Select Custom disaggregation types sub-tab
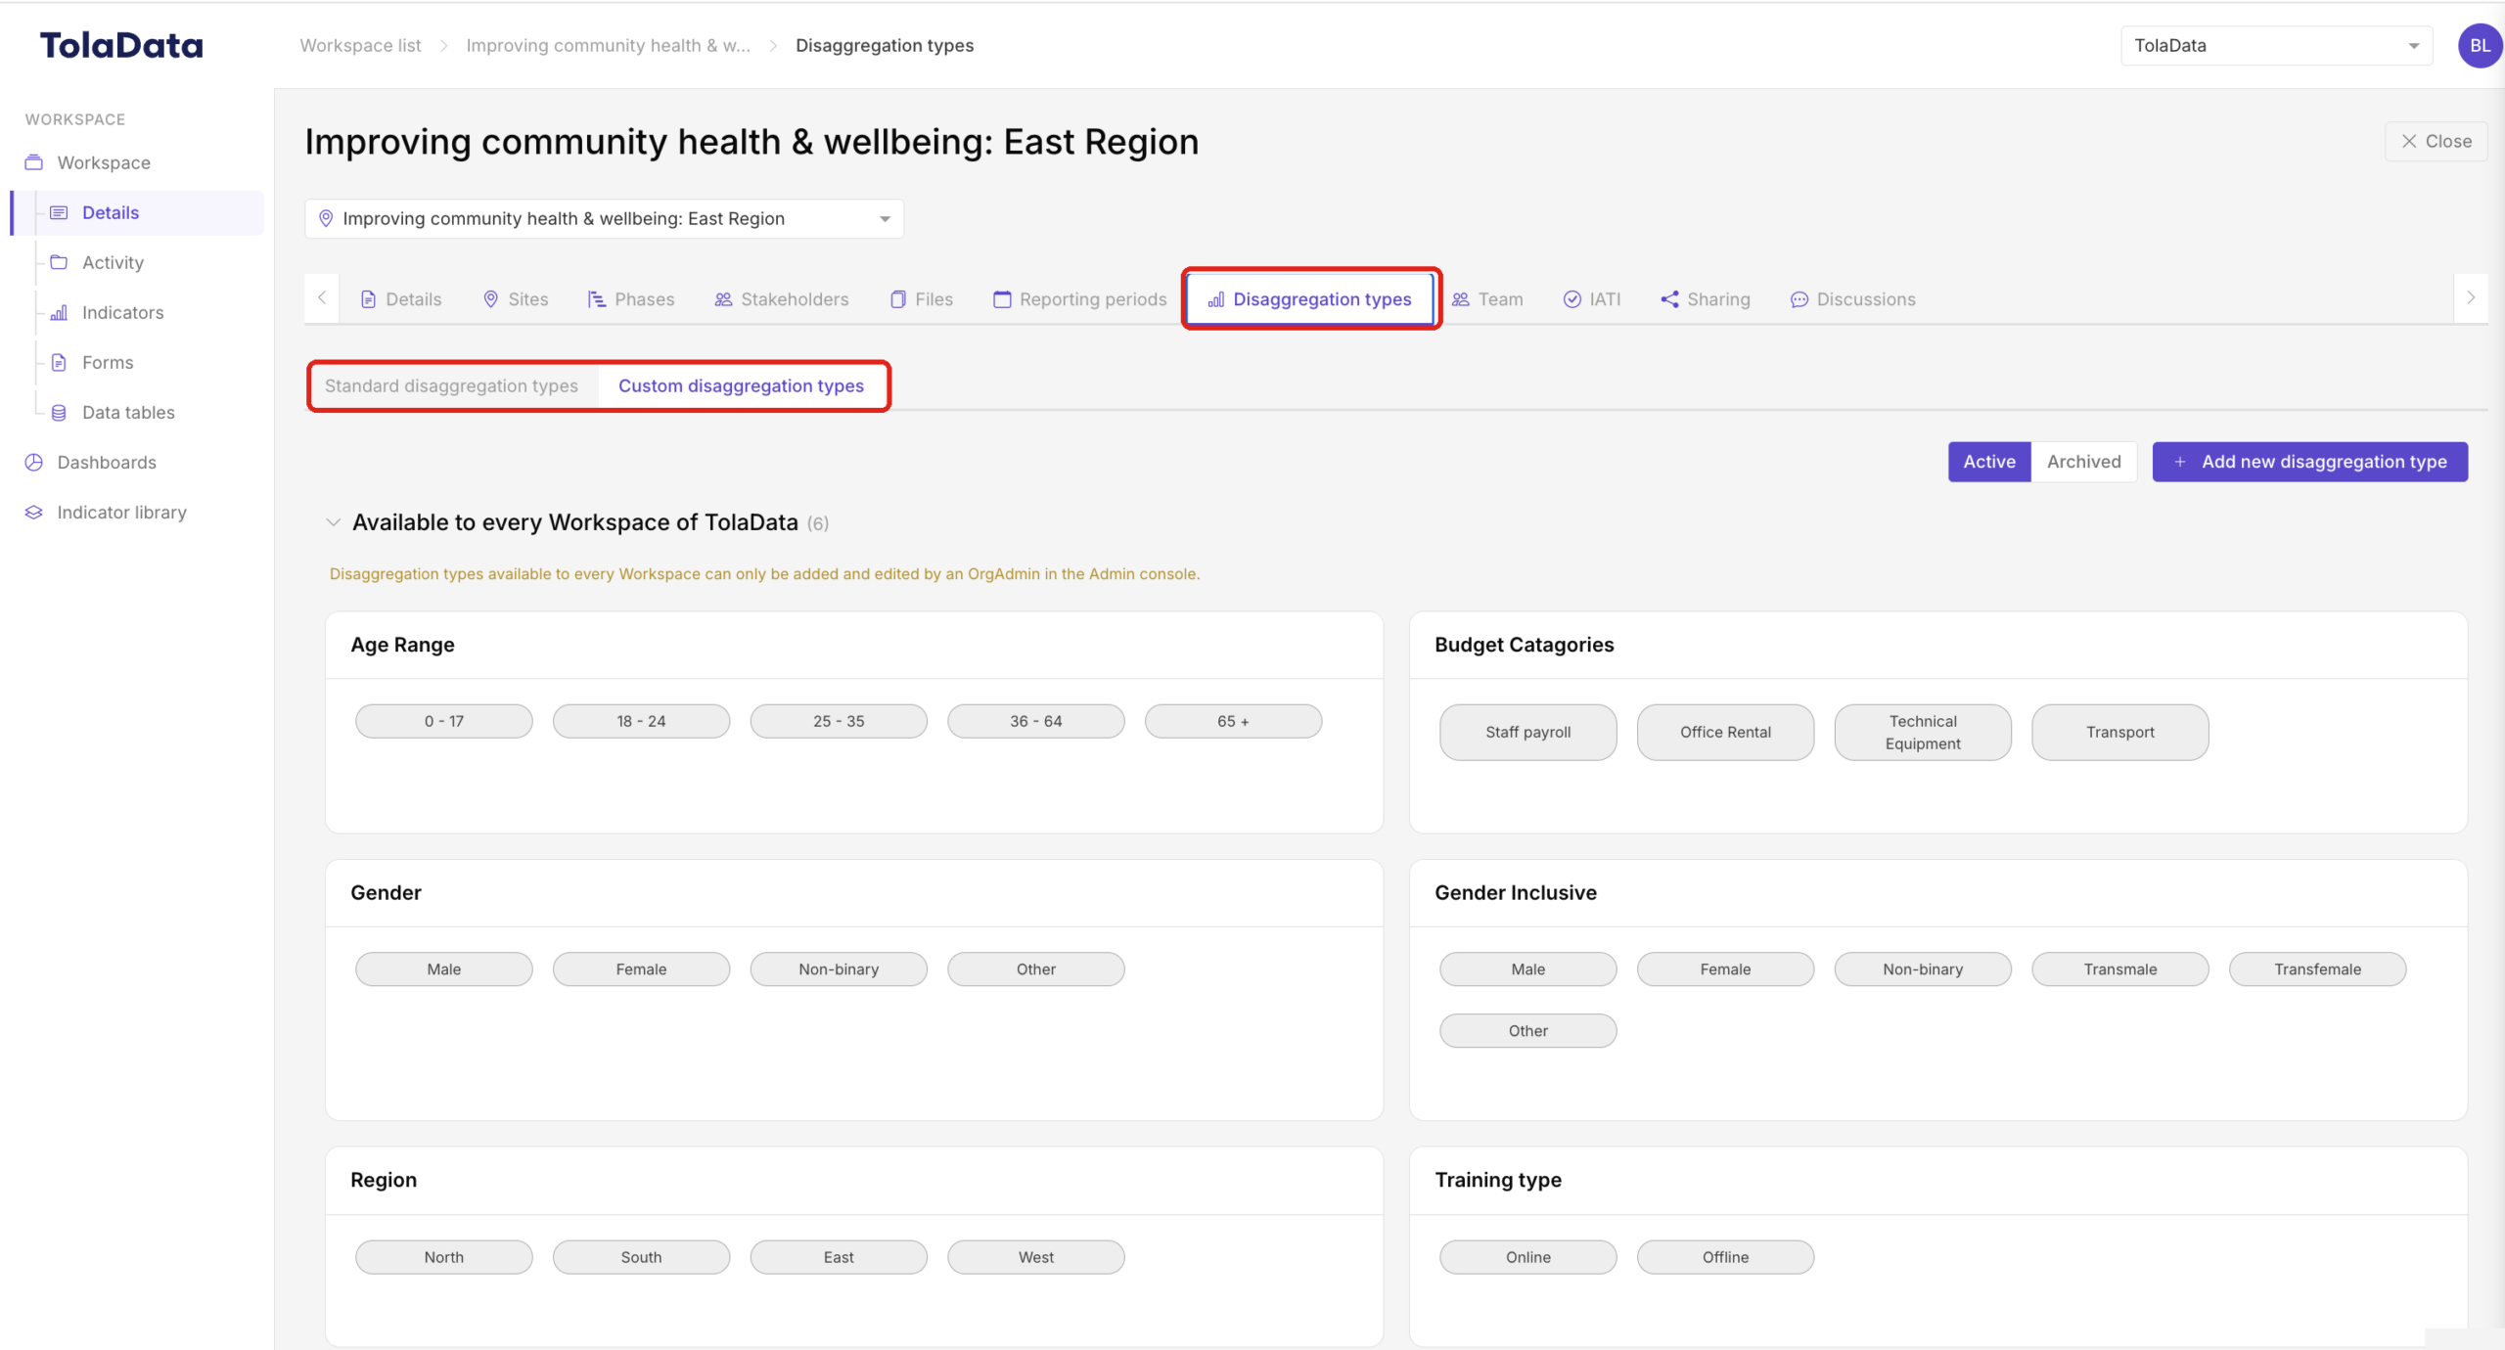2505x1350 pixels. 741,385
